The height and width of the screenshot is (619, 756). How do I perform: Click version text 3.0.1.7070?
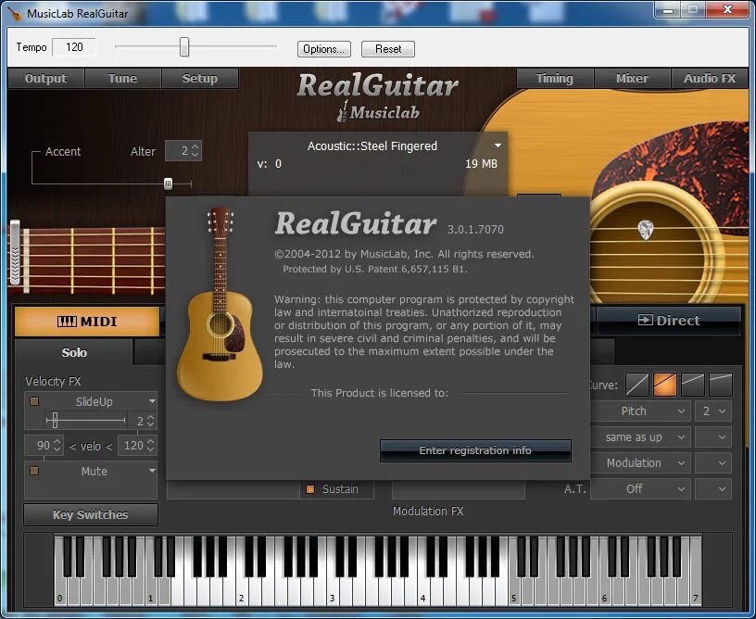pos(475,230)
